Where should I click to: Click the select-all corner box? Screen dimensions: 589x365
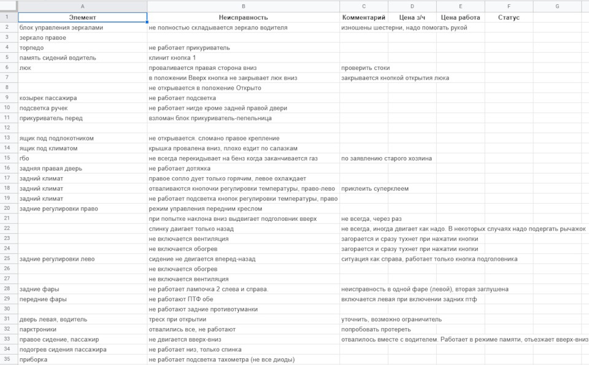9,6
